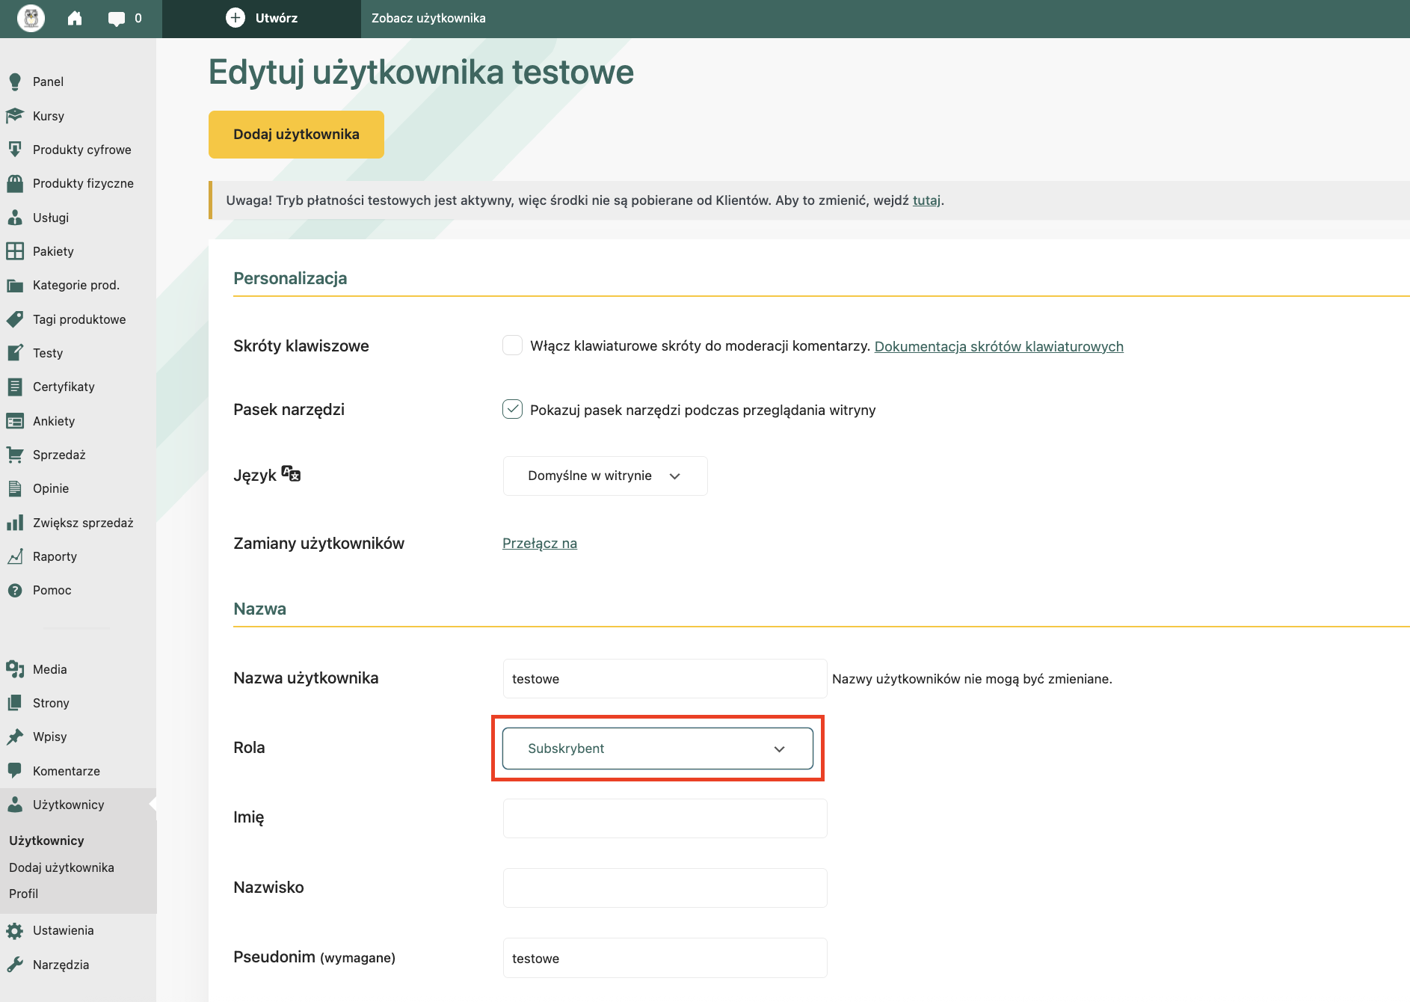The width and height of the screenshot is (1410, 1002).
Task: Enable keyboard shortcuts for comment moderation checkbox
Action: [x=512, y=345]
